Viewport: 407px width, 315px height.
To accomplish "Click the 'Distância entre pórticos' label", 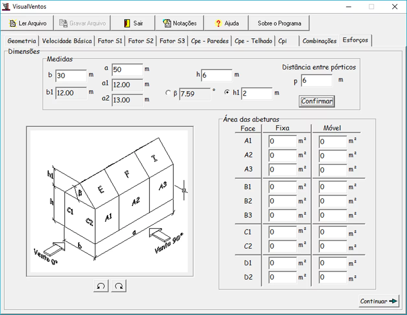I will (x=319, y=67).
